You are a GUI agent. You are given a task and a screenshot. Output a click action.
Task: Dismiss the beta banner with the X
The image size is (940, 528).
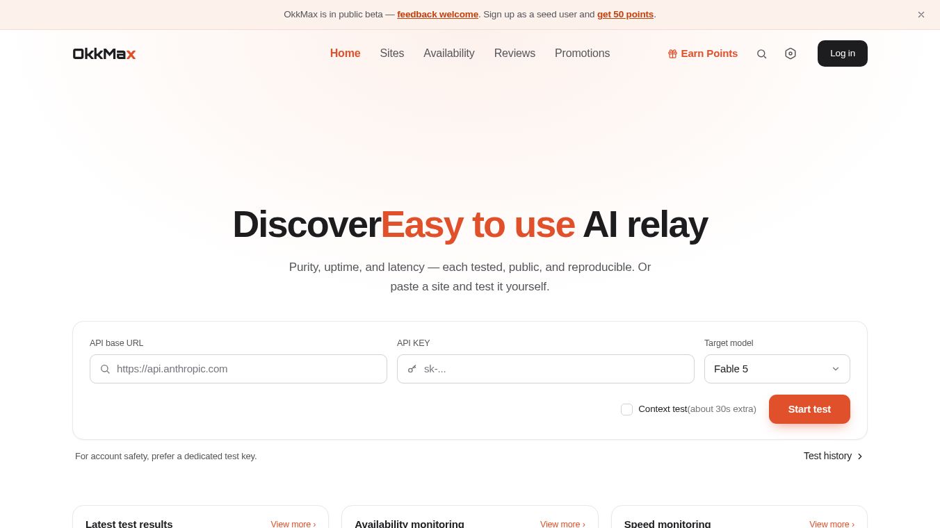point(921,15)
